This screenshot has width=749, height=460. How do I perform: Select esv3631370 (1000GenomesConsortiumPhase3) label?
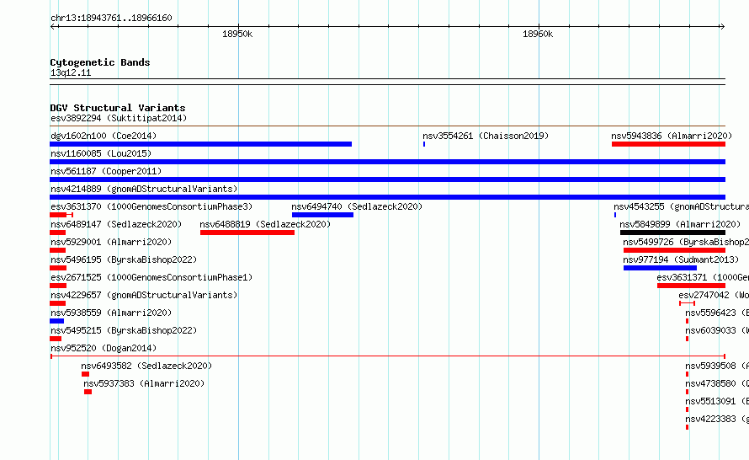[151, 206]
